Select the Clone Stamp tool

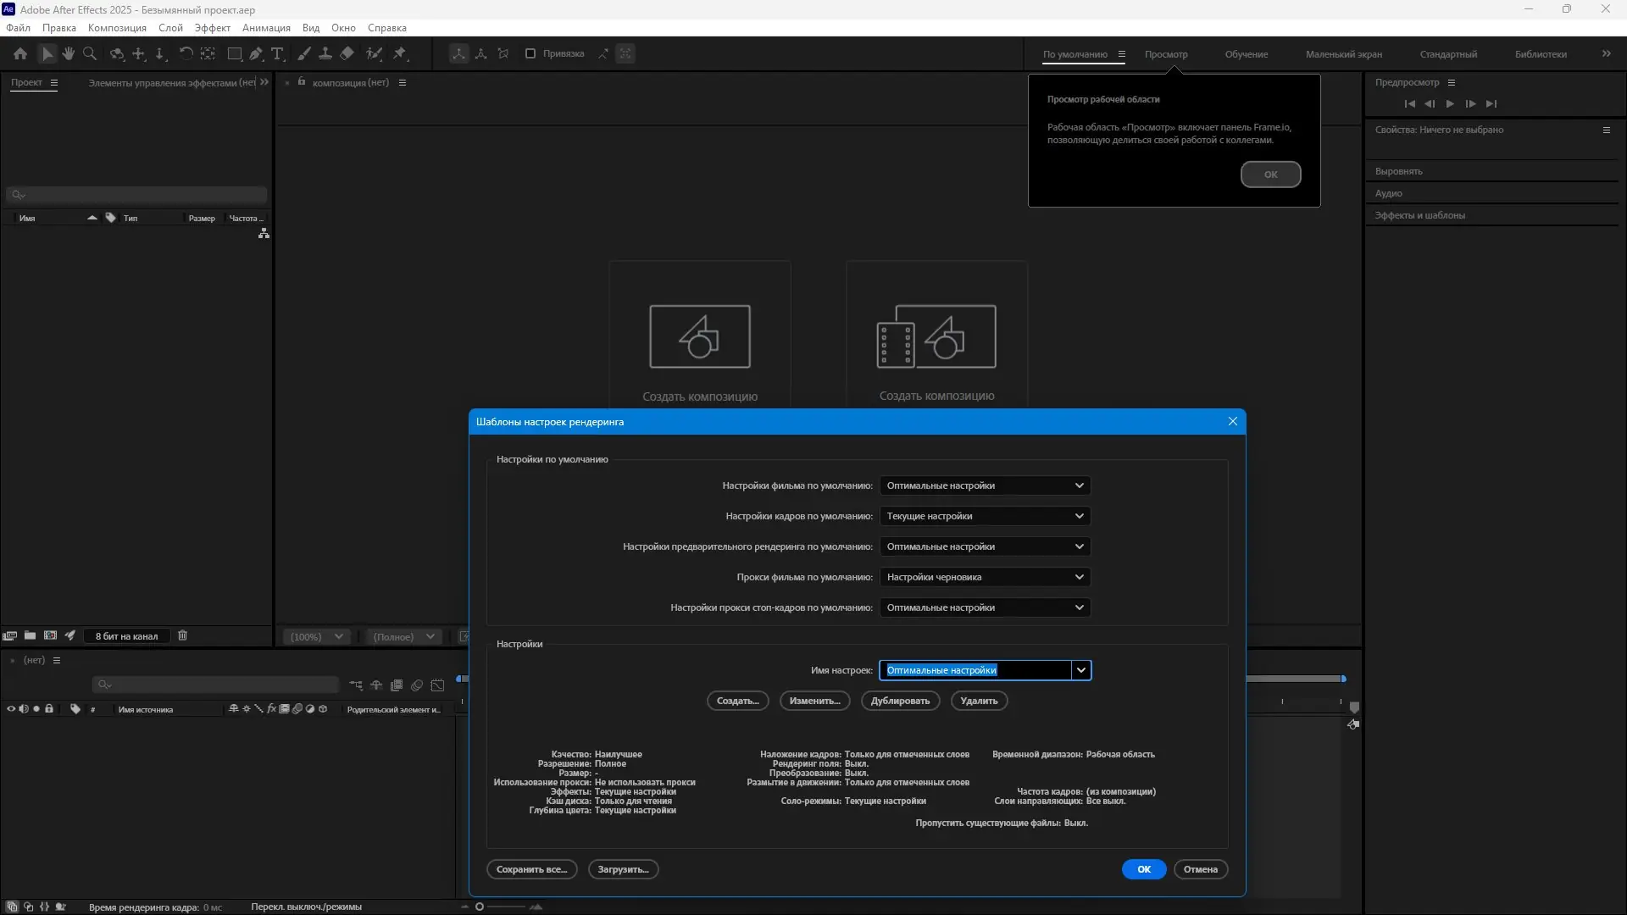[x=325, y=53]
